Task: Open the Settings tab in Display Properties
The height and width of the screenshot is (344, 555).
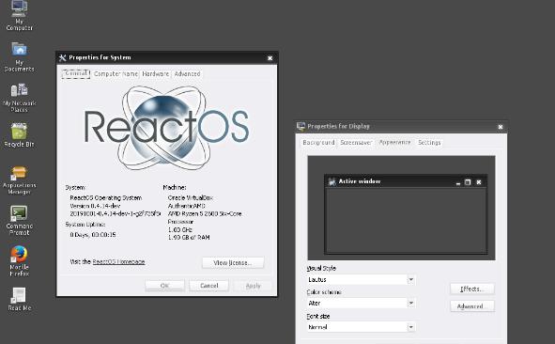Action: [x=429, y=143]
